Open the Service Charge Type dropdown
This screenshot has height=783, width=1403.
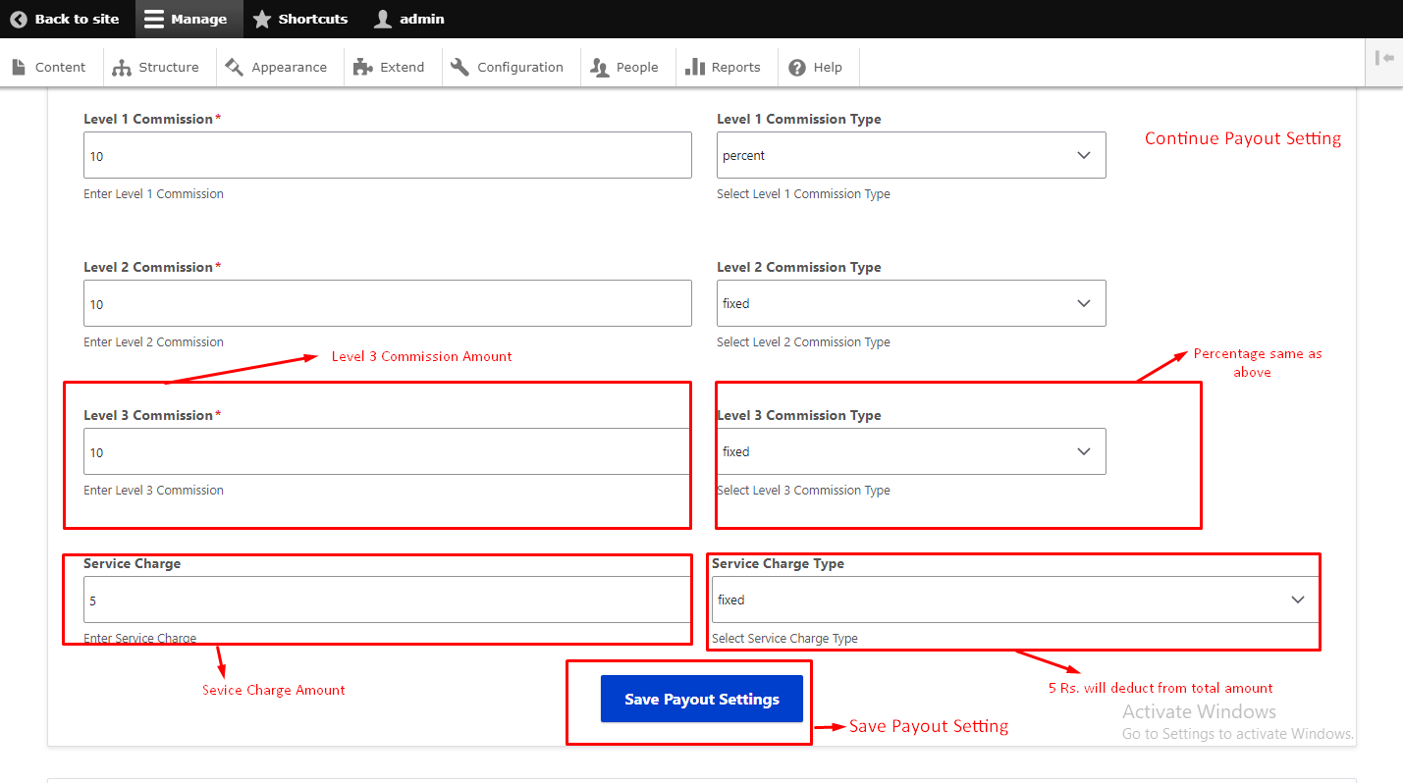click(1014, 600)
